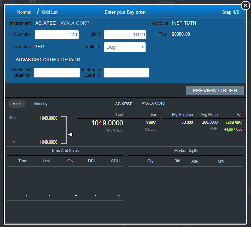
Task: Click the Preview Order button
Action: 215,91
